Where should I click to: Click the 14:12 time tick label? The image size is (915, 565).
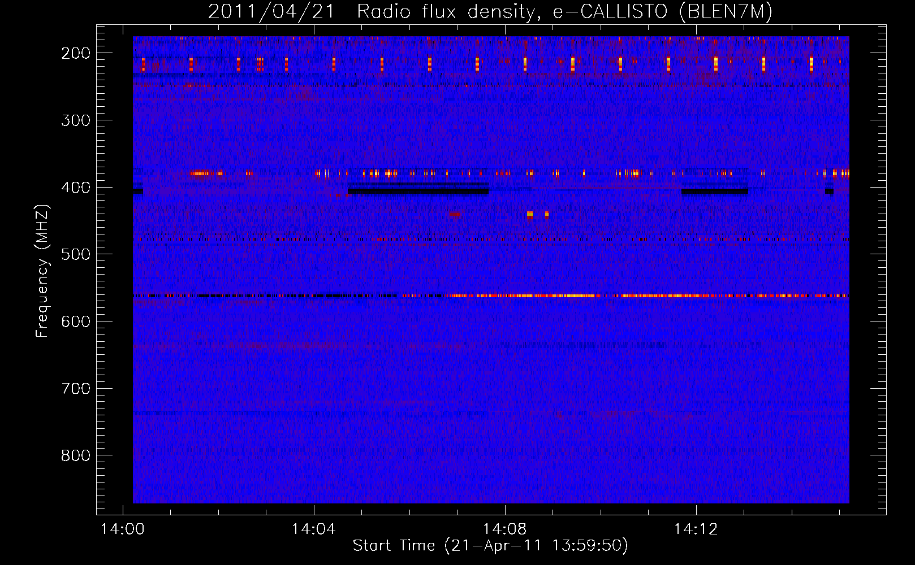click(696, 529)
